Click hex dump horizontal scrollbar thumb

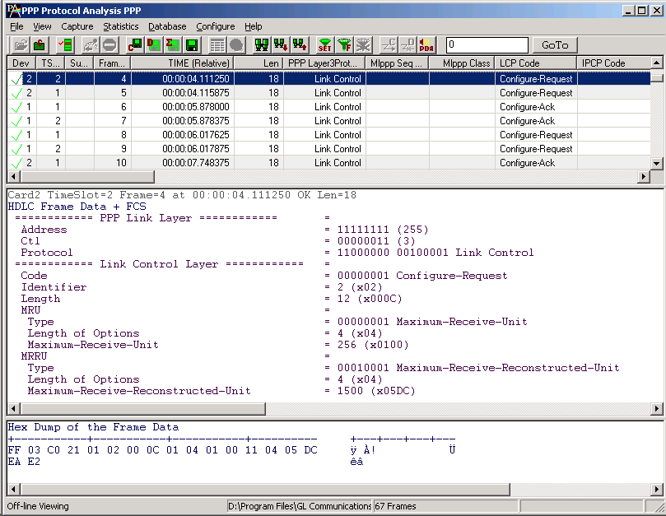(265, 489)
